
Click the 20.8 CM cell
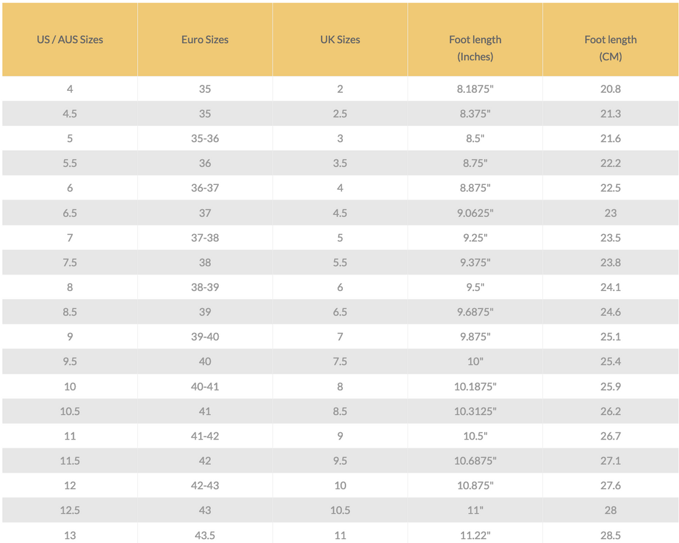pyautogui.click(x=610, y=89)
